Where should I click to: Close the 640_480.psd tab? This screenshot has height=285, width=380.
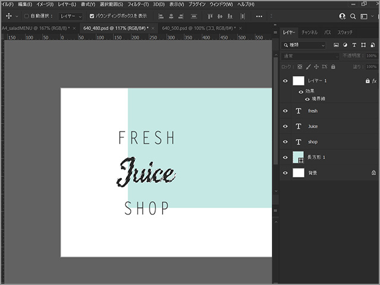click(x=153, y=28)
